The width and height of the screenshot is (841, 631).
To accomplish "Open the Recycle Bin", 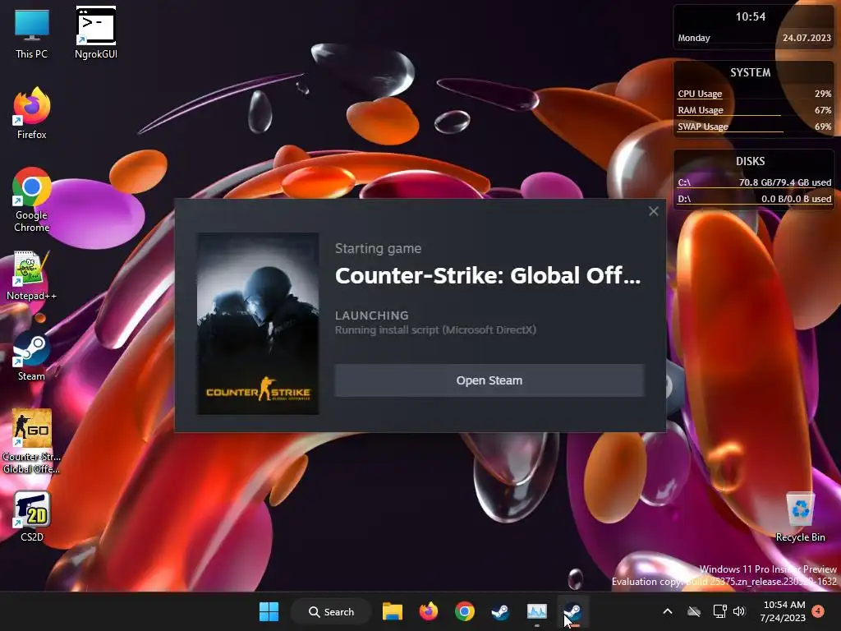I will point(800,516).
